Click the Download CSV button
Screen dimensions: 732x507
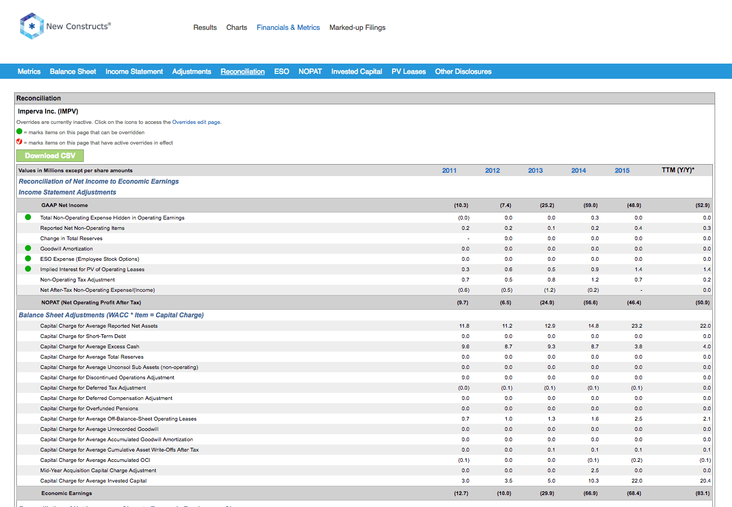[50, 155]
